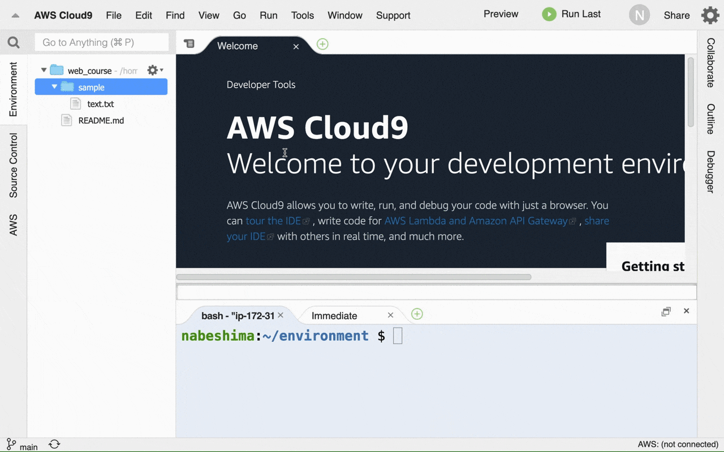
Task: Click the text.txt file icon
Action: 76,103
